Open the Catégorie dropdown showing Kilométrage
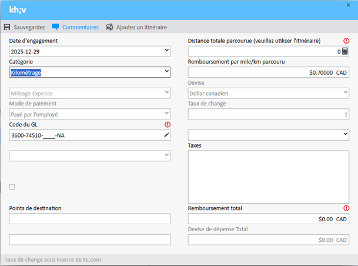358x266 pixels. click(x=167, y=72)
